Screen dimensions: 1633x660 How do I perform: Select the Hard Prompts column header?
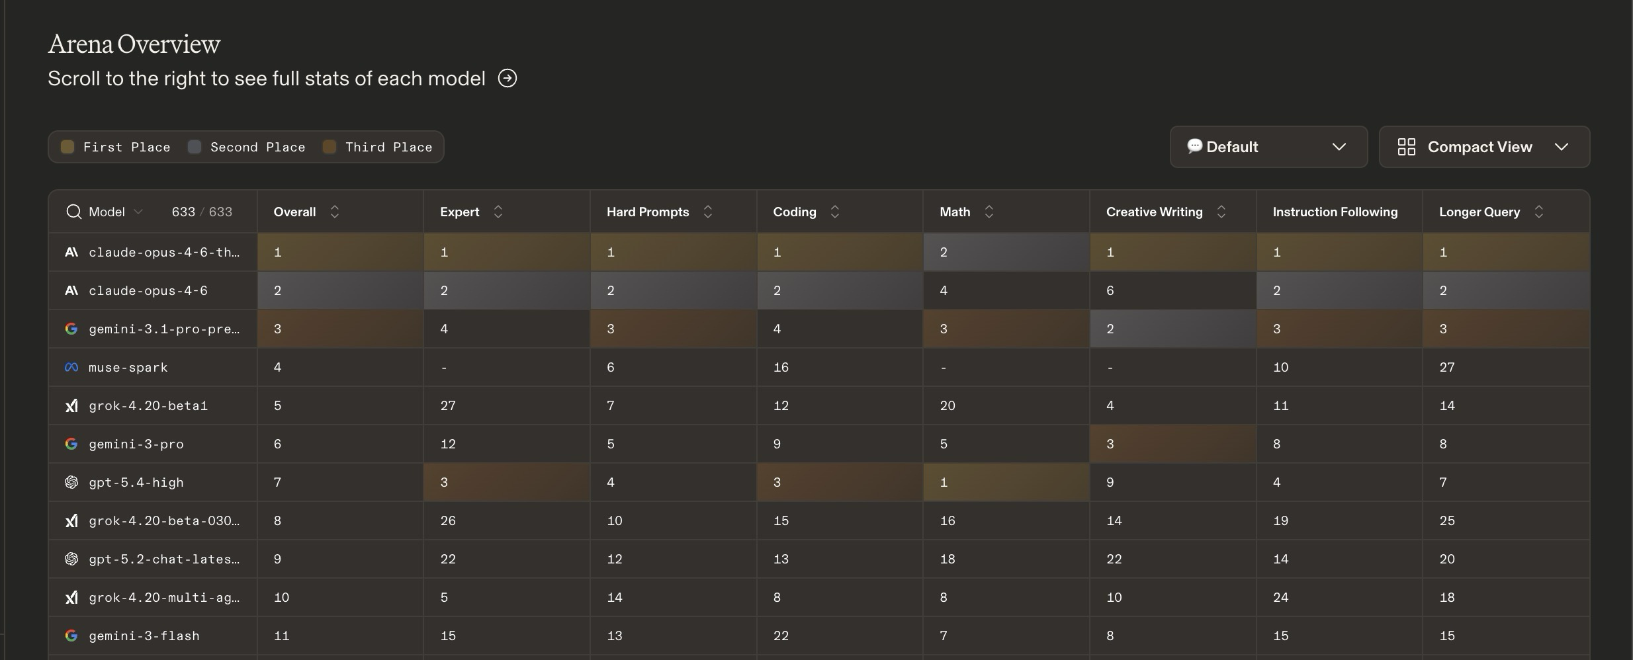(x=648, y=212)
